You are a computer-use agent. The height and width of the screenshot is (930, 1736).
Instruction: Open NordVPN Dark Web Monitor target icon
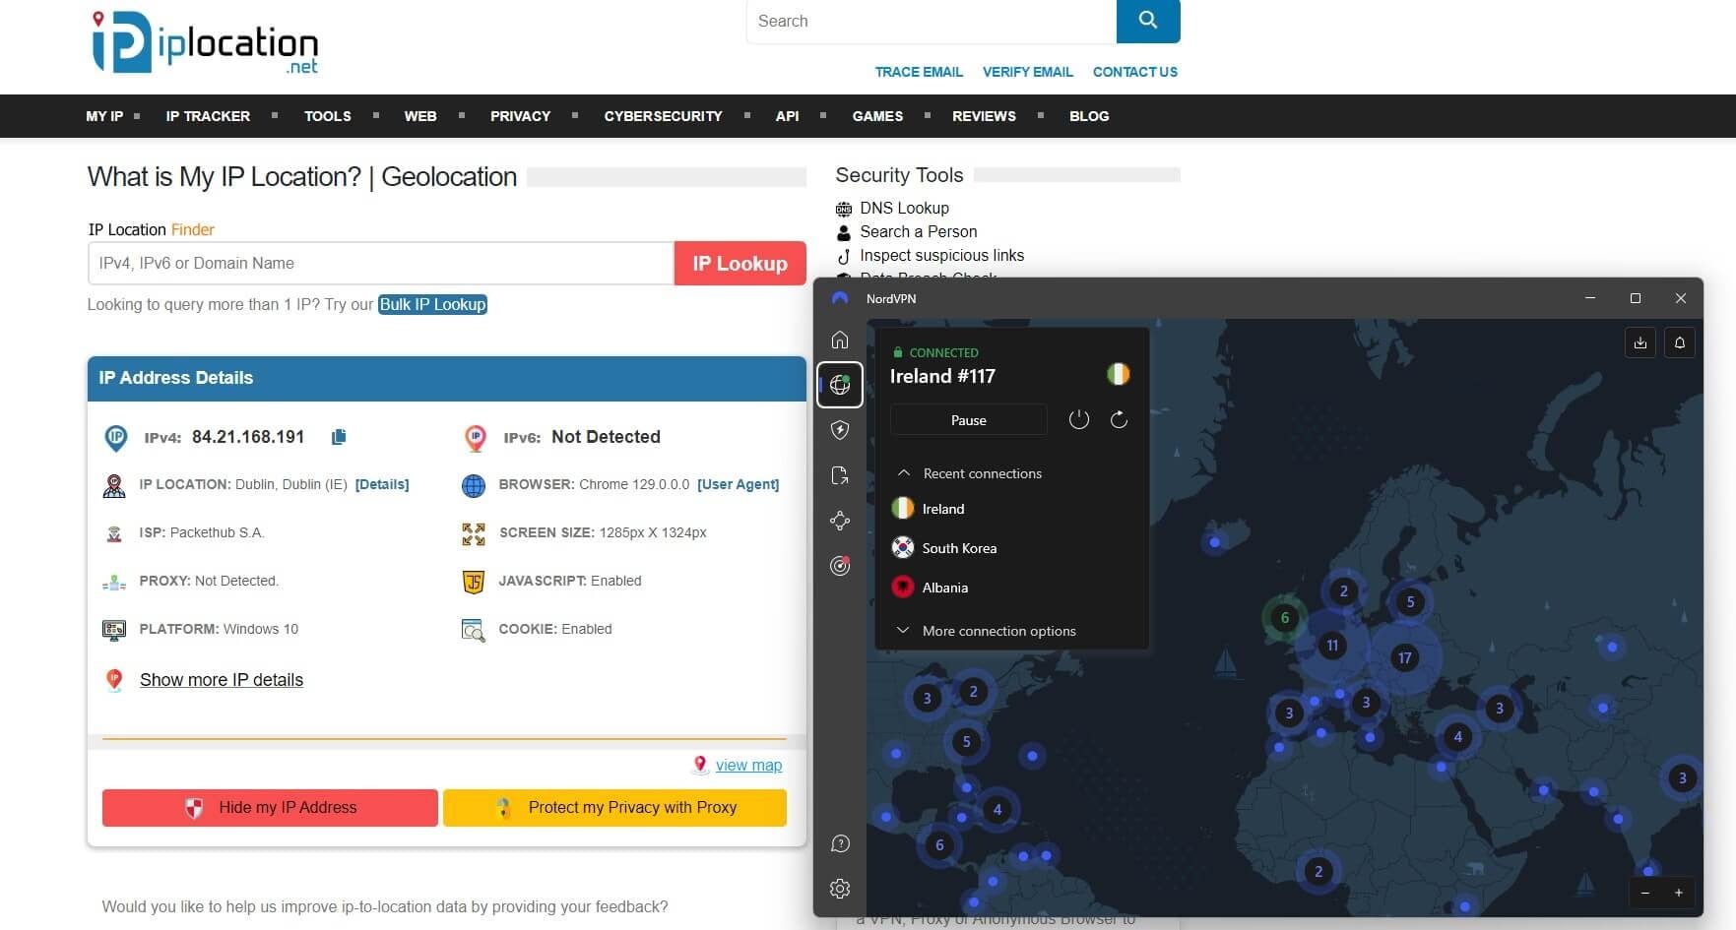pyautogui.click(x=840, y=566)
